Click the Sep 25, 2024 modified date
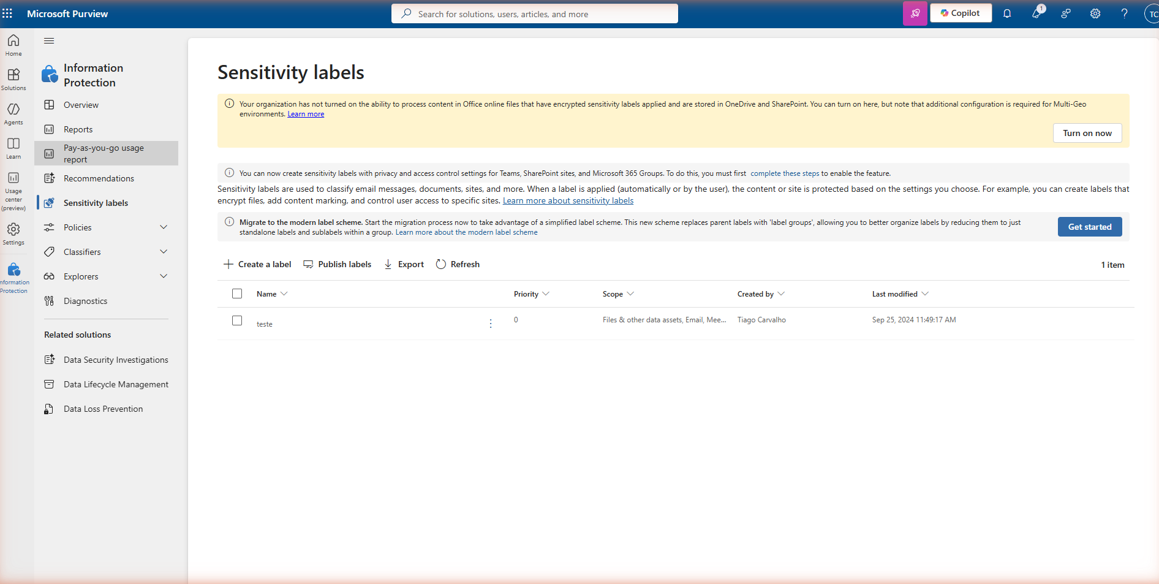 pyautogui.click(x=914, y=320)
